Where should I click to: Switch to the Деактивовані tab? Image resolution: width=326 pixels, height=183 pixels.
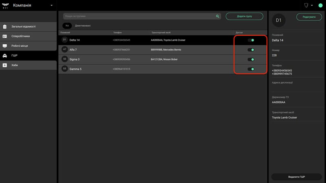pyautogui.click(x=83, y=26)
